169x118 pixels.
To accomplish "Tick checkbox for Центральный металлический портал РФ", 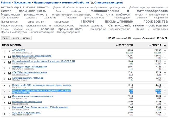I will 165,57.
